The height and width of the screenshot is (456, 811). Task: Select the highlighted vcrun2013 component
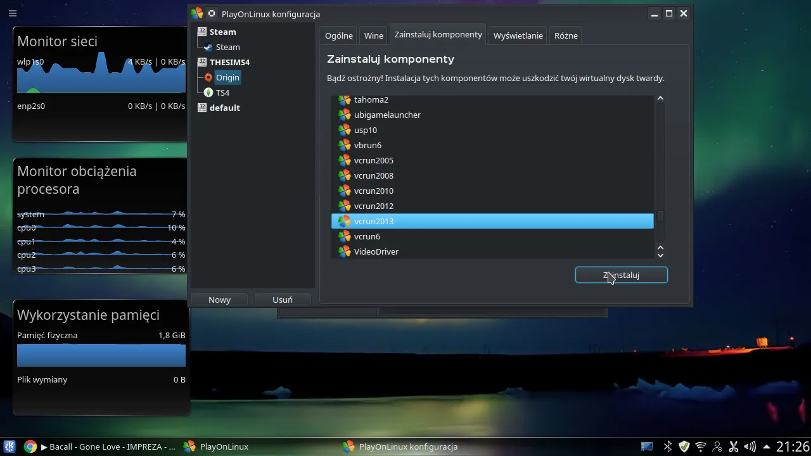[492, 221]
